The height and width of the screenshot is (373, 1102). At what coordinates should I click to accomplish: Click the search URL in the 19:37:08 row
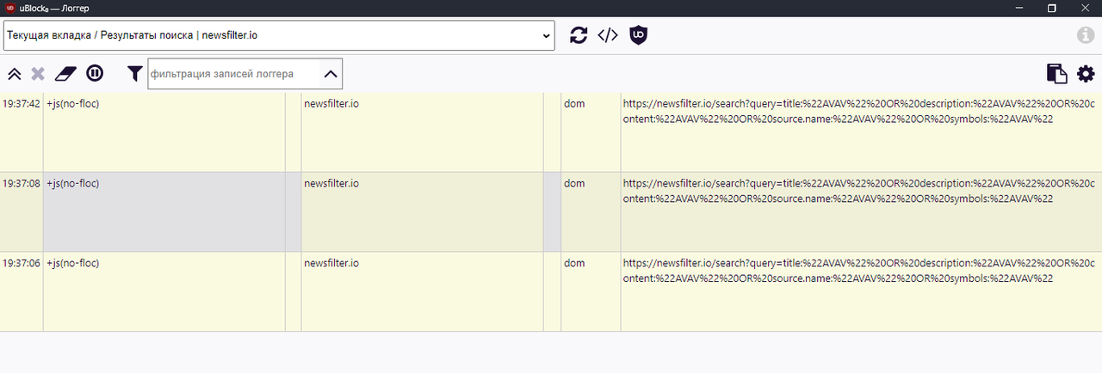pos(859,191)
